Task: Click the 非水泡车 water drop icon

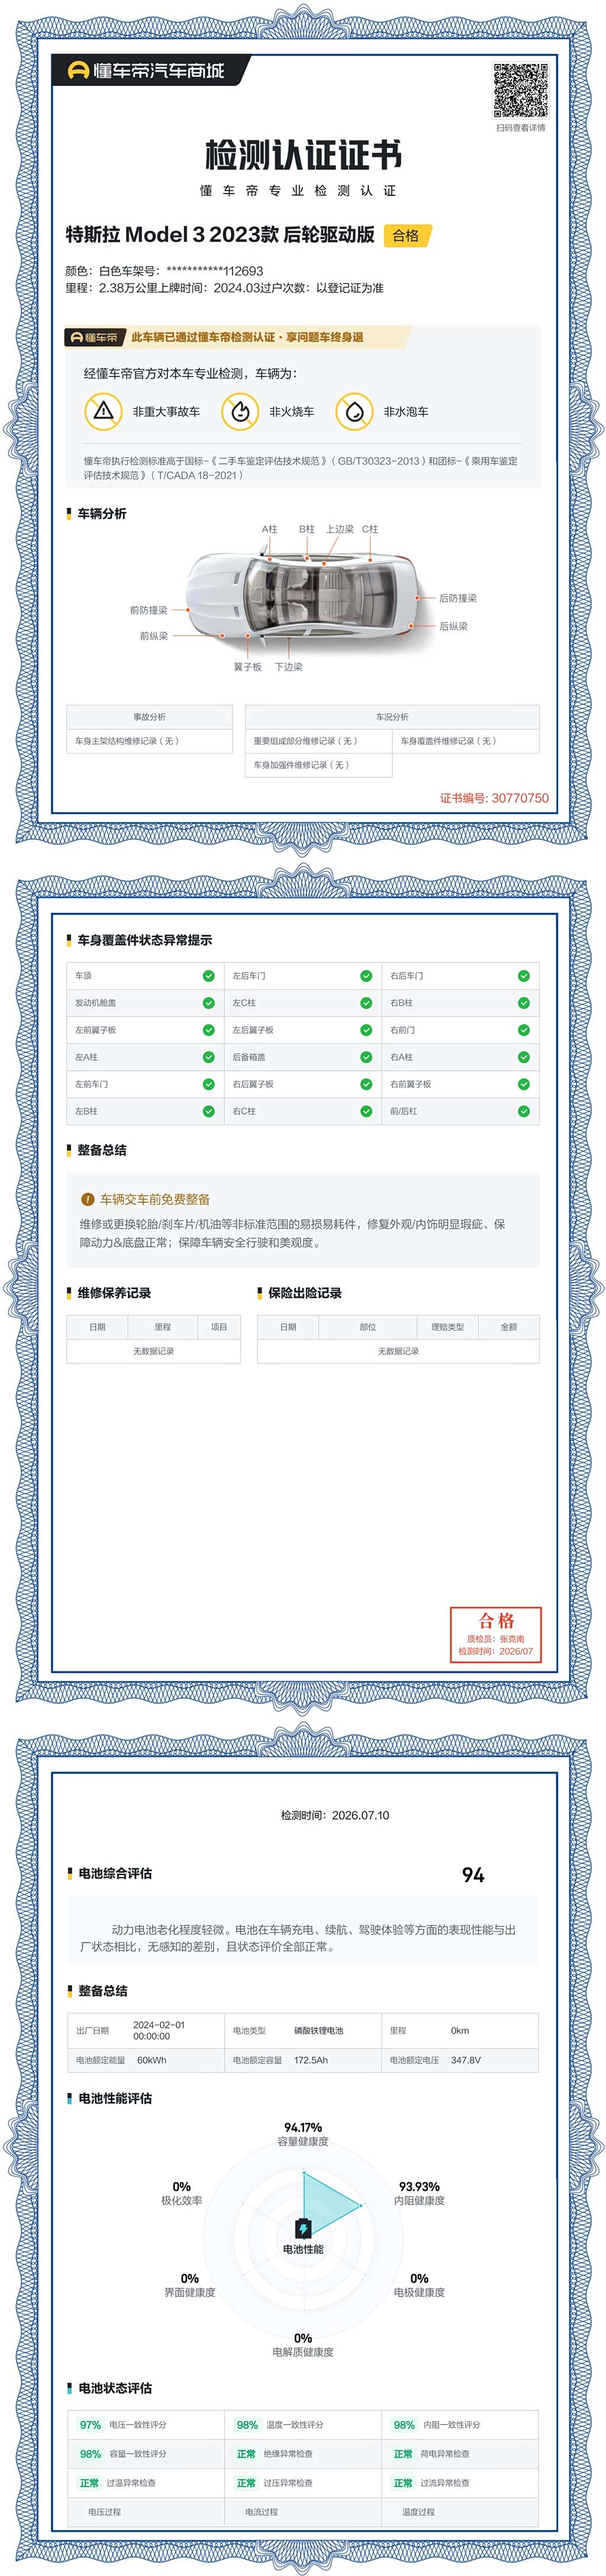Action: click(x=353, y=411)
